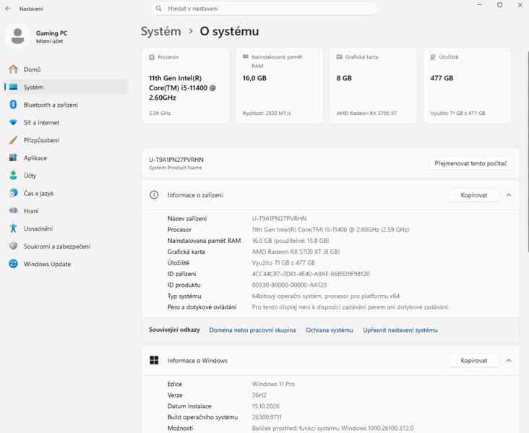The width and height of the screenshot is (529, 433).
Task: Select the Typ systému 64bitový value
Action: click(325, 296)
